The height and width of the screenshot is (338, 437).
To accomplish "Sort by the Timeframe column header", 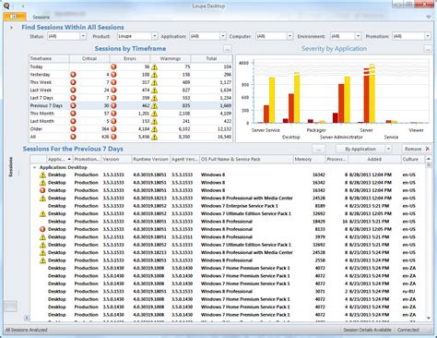I will tap(49, 58).
